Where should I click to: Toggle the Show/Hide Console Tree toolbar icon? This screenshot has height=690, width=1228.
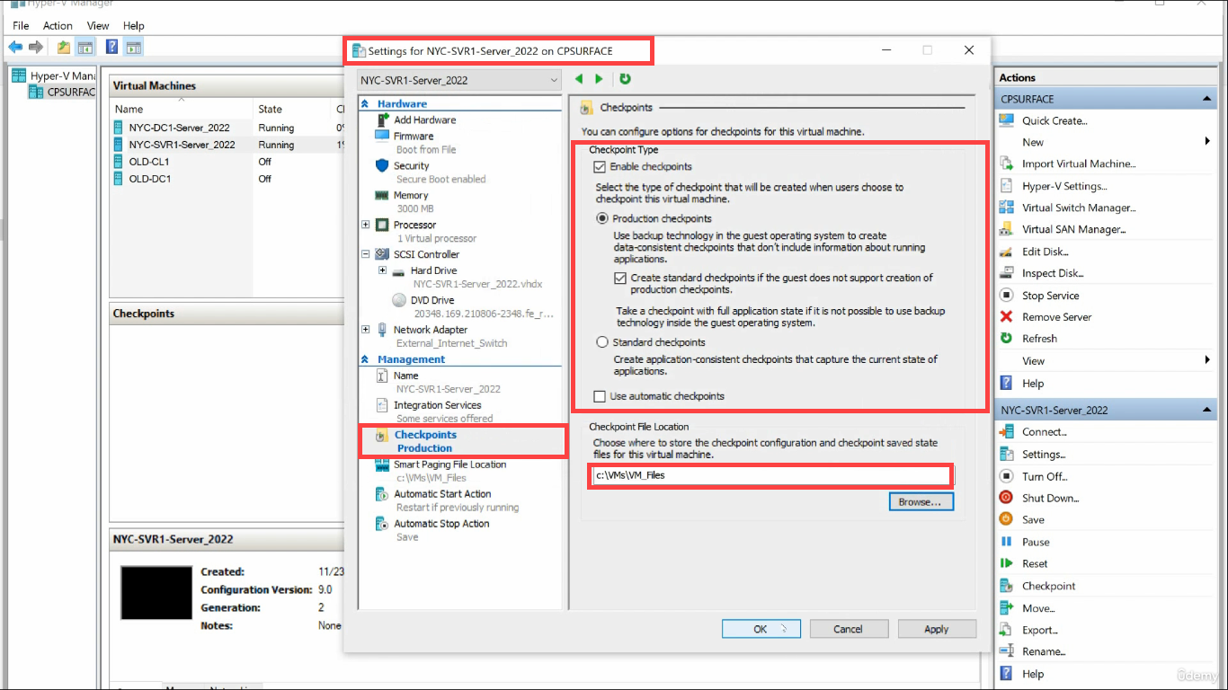pyautogui.click(x=85, y=47)
